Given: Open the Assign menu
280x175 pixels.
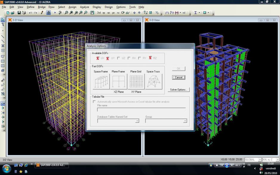Looking at the screenshot, I should tap(72, 7).
